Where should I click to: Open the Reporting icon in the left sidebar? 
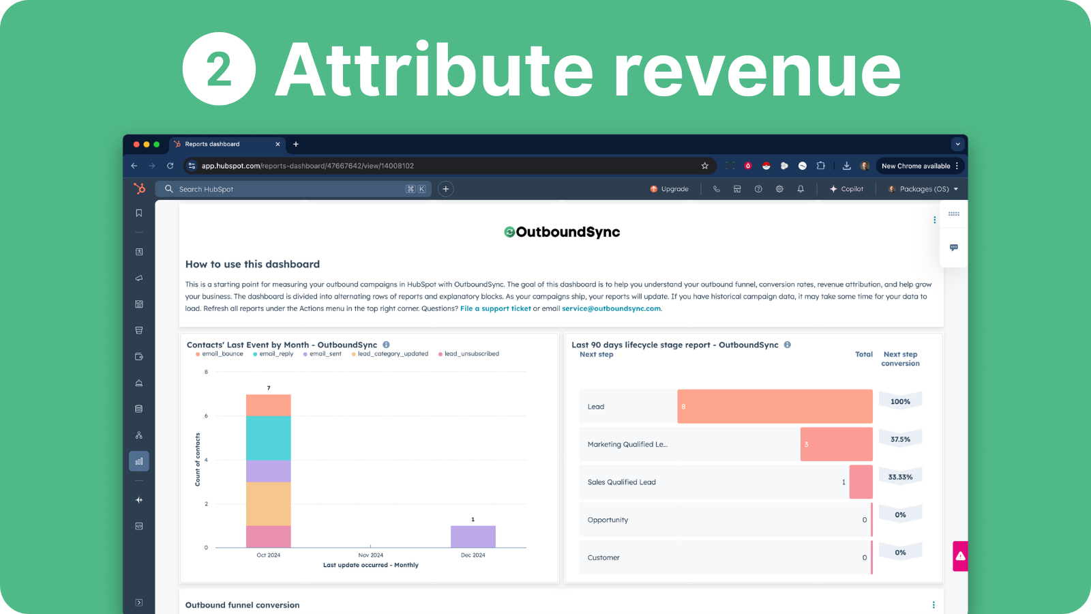coord(139,461)
